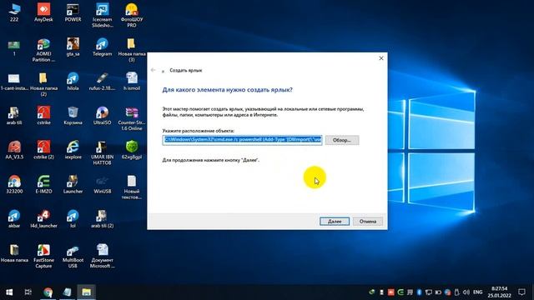Select the rufus-2.18 icon
This screenshot has width=534, height=300.
102,82
